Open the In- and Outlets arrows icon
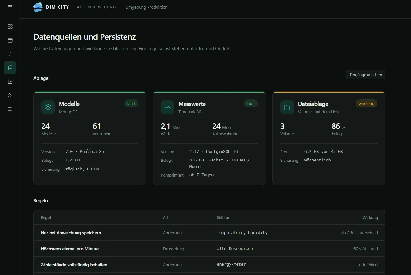The image size is (411, 275). tap(10, 54)
